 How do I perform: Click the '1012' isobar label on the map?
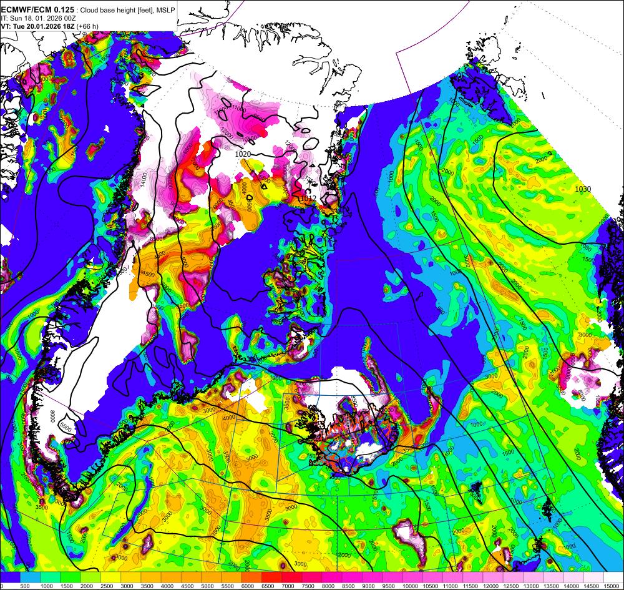click(308, 198)
